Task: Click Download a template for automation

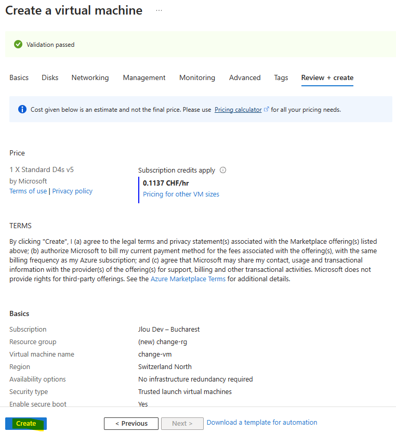Action: click(262, 422)
